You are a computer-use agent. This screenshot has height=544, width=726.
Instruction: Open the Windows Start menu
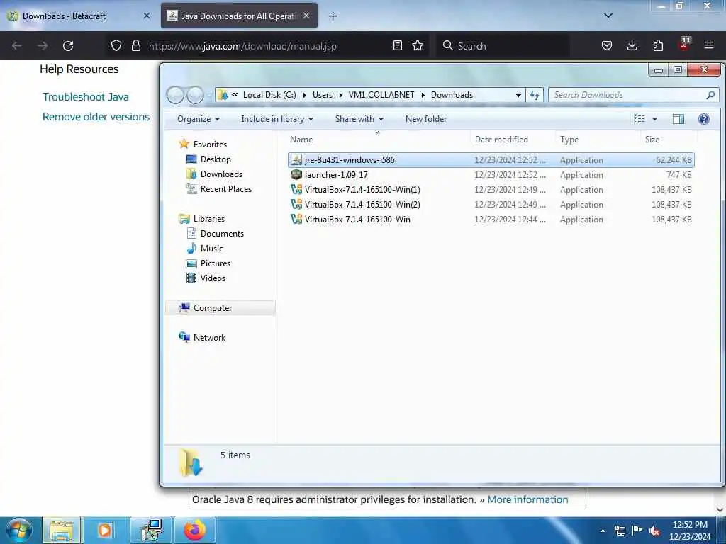point(19,530)
